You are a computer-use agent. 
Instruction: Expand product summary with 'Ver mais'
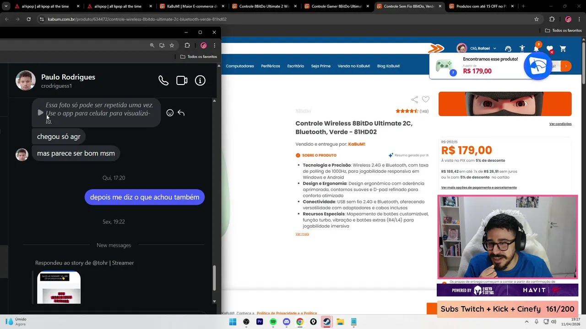302,234
